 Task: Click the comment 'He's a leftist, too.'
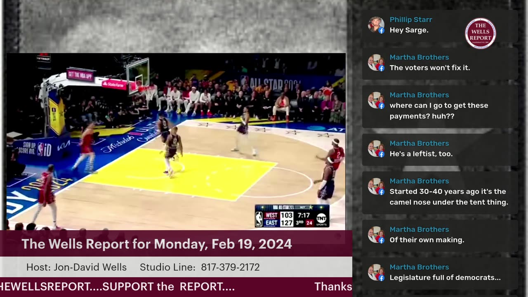point(421,154)
